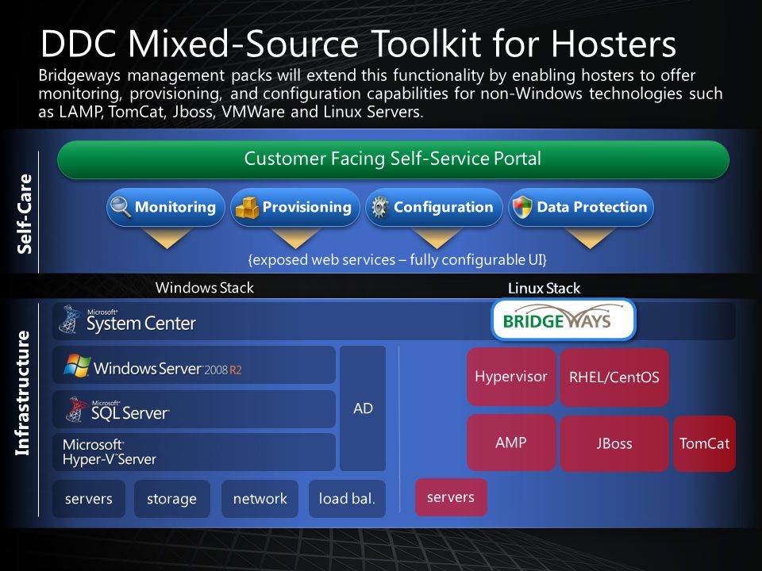Image resolution: width=762 pixels, height=571 pixels.
Task: Click the Windows Server 2008 R2 block
Action: 194,365
